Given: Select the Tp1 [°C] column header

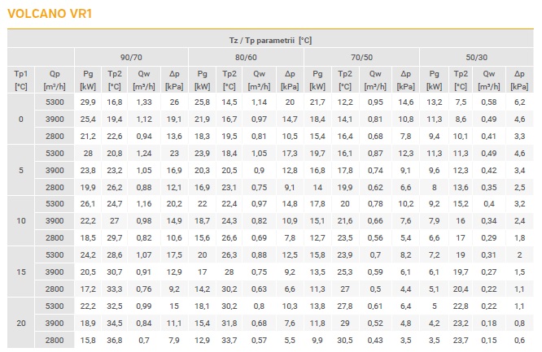Looking at the screenshot, I should coord(20,80).
